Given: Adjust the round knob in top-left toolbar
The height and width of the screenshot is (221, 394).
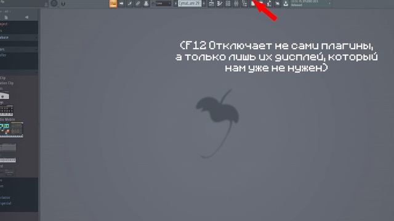Looking at the screenshot, I should [54, 3].
